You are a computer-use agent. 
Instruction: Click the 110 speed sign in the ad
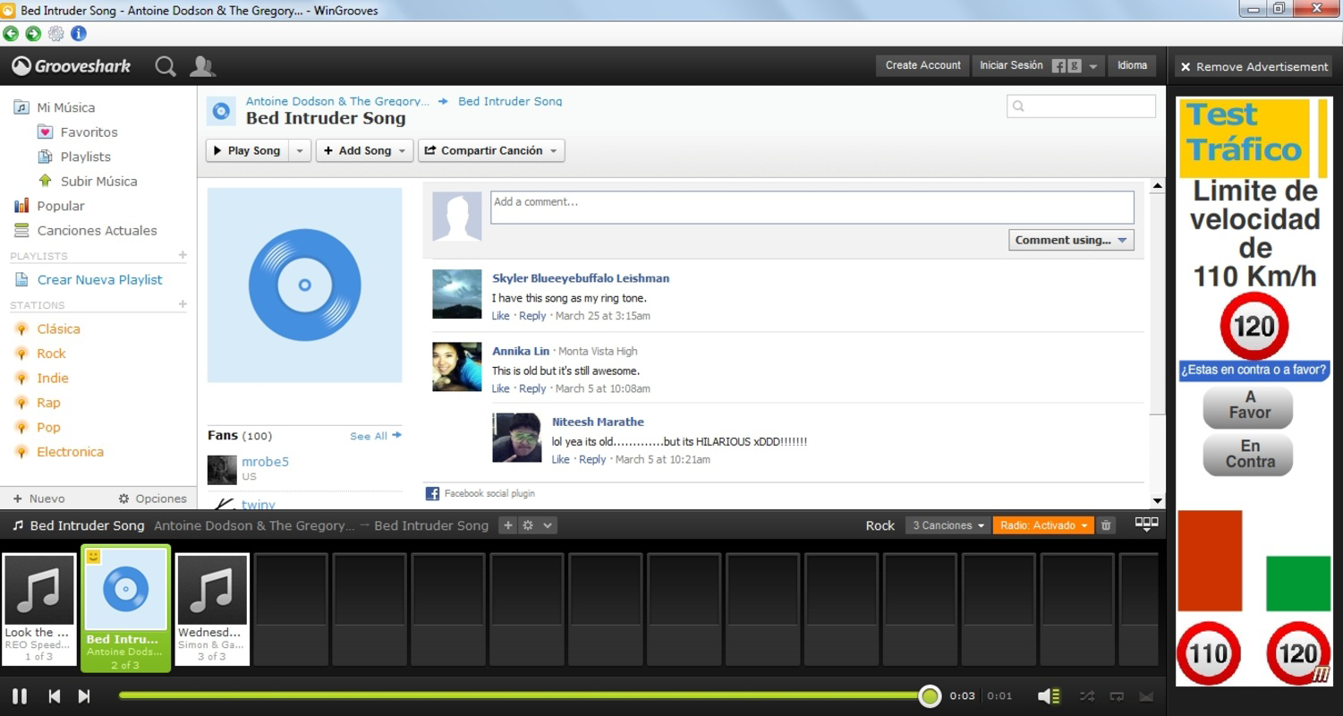tap(1208, 653)
